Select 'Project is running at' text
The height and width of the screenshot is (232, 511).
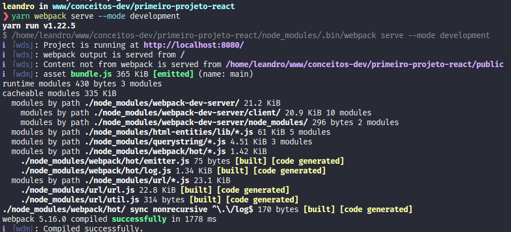pyautogui.click(x=91, y=45)
